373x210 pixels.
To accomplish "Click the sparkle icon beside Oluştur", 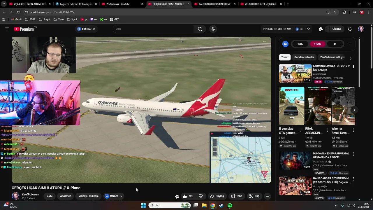I will click(x=321, y=29).
